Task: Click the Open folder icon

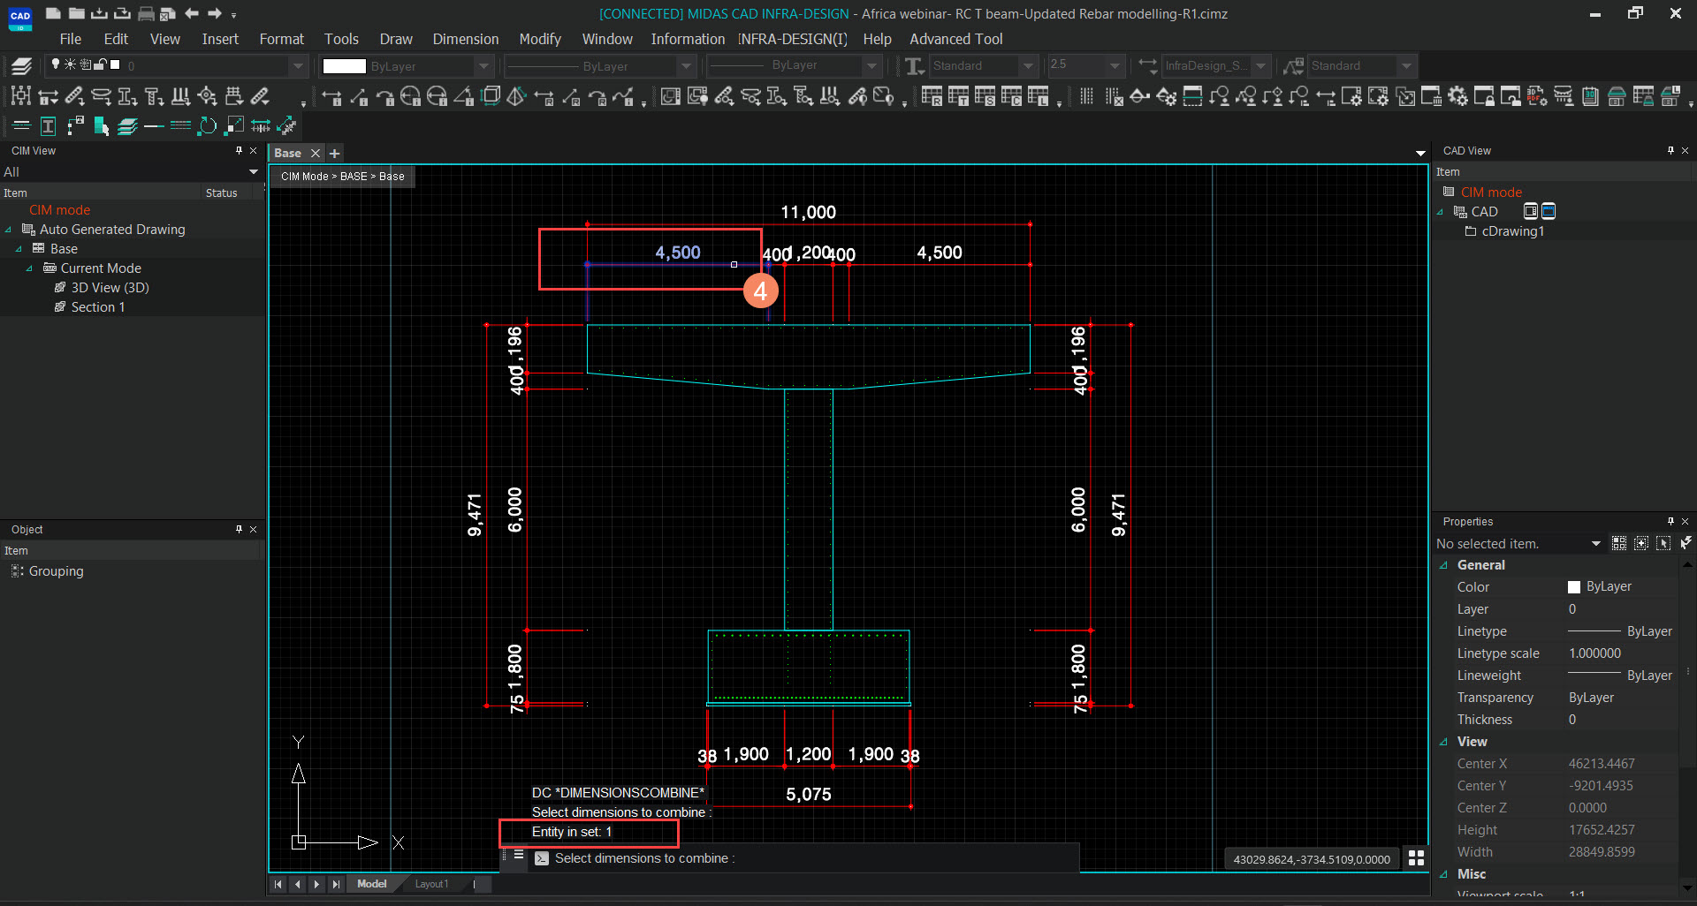Action: coord(77,13)
